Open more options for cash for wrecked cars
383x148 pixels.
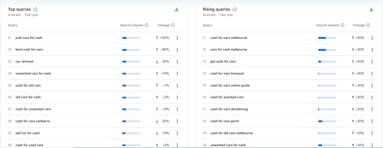(x=372, y=97)
